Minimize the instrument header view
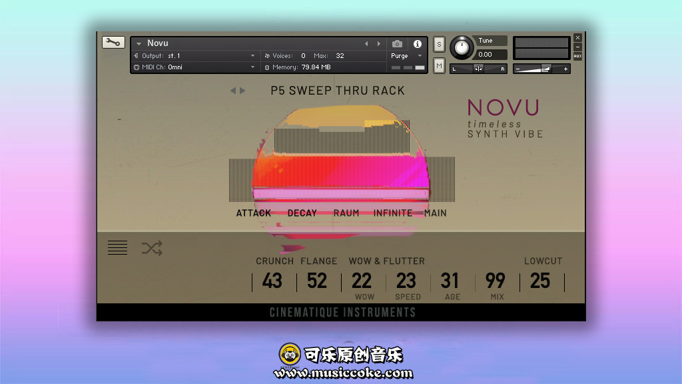Screen dimensions: 682x384 pyautogui.click(x=577, y=47)
